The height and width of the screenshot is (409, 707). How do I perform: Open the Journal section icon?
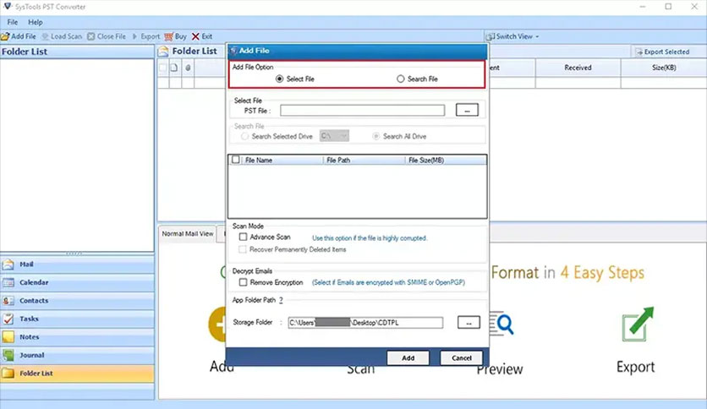pyautogui.click(x=8, y=355)
